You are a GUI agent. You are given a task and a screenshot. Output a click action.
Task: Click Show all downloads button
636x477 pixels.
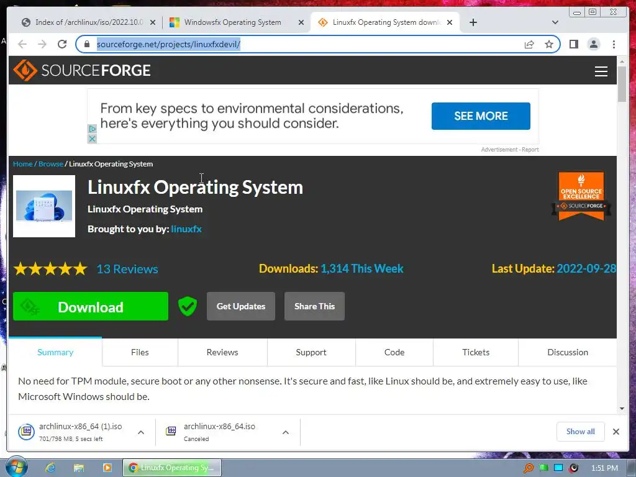coord(581,432)
